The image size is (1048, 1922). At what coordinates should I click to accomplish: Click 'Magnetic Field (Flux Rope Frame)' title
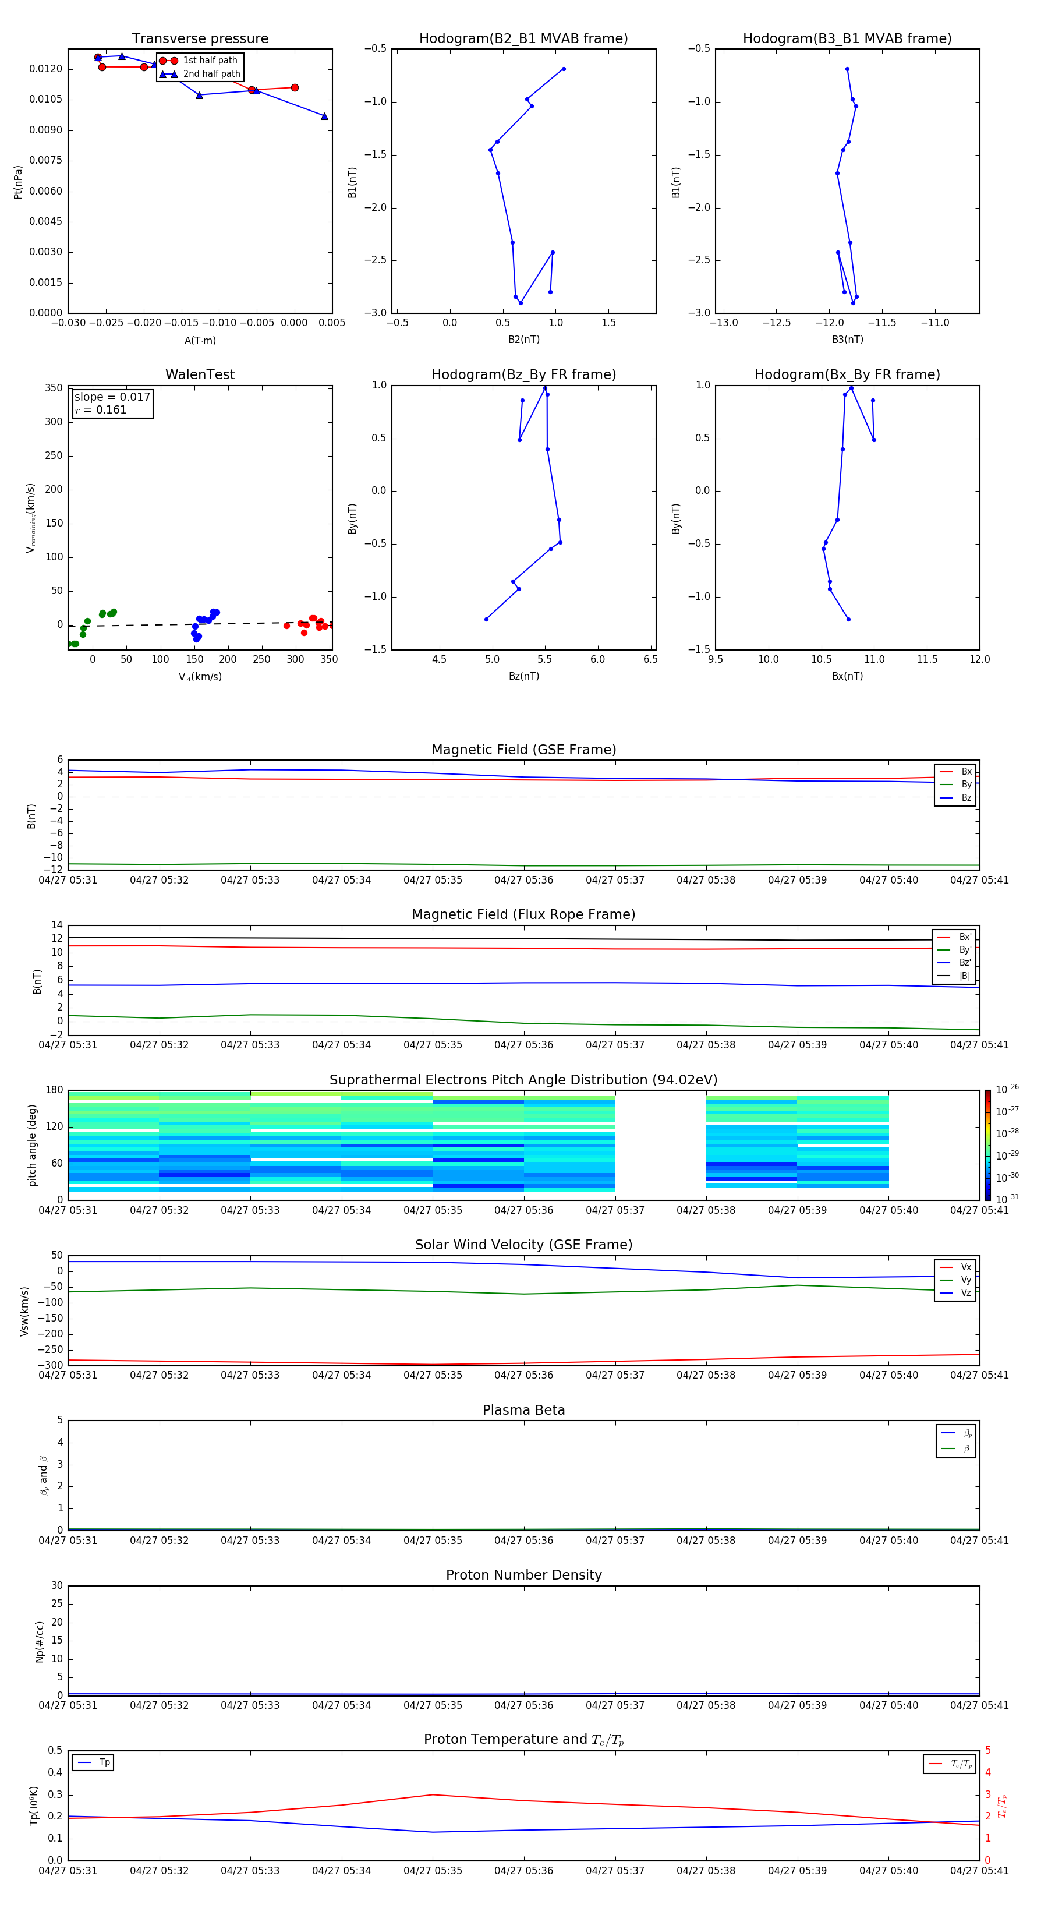coord(523,915)
